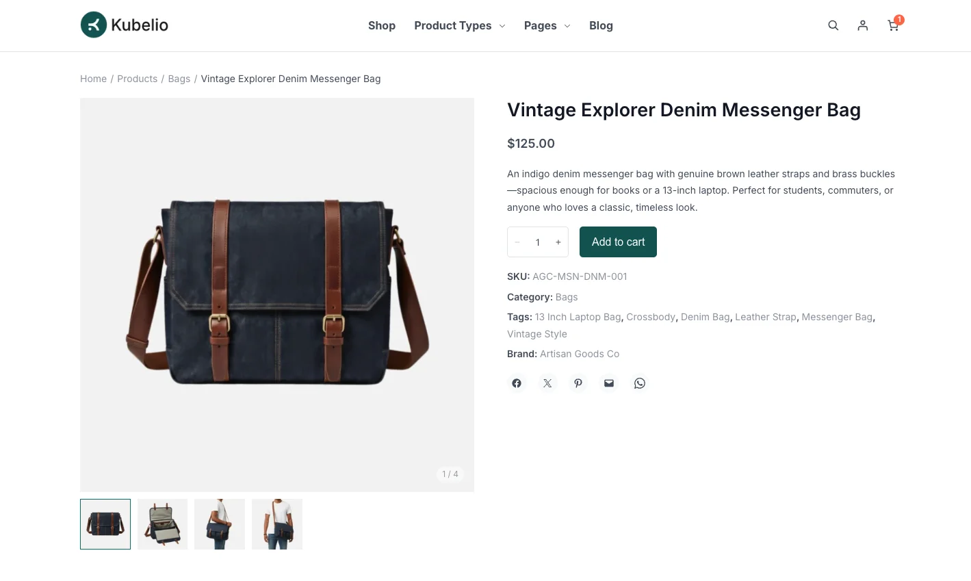Pin this product on Pinterest
Screen dimensions: 971x581
[578, 383]
